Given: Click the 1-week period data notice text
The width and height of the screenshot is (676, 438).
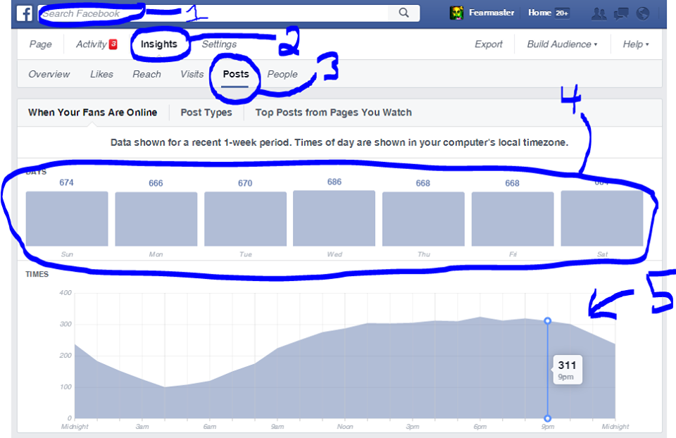Looking at the screenshot, I should 339,142.
